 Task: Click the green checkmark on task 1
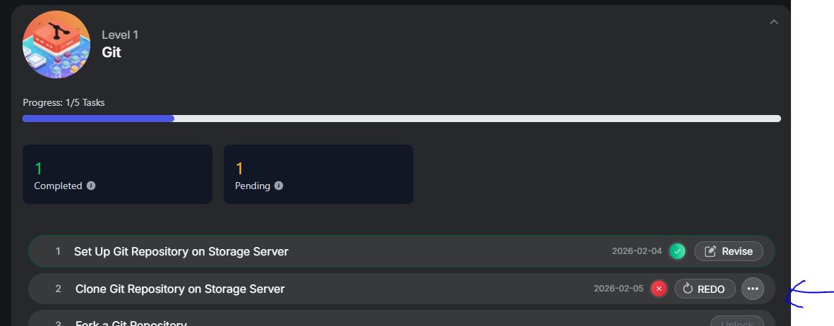[677, 251]
